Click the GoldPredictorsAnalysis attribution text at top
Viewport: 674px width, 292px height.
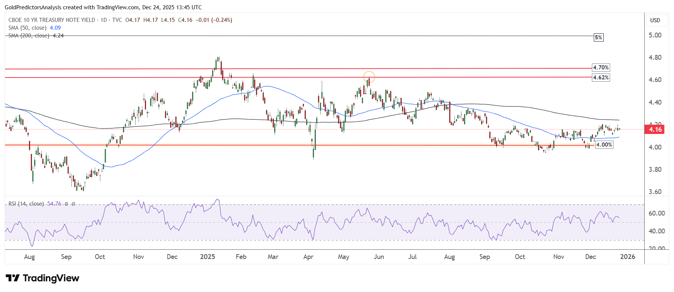103,7
